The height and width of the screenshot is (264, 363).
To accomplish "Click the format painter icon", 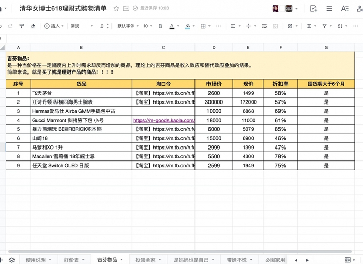I will 21,26.
